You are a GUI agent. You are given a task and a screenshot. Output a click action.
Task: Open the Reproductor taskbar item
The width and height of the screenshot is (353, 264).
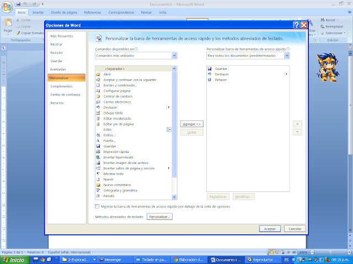click(x=263, y=260)
